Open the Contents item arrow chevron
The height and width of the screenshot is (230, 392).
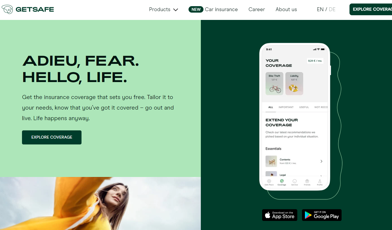pos(321,161)
